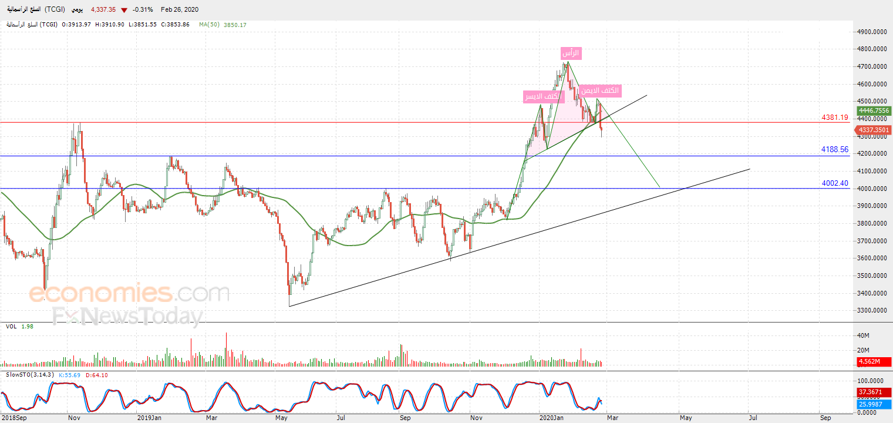Select the red 4381.19 level label

tap(836, 117)
